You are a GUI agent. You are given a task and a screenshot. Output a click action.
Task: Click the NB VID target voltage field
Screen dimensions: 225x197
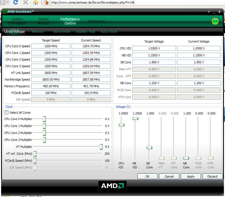[x=154, y=55]
